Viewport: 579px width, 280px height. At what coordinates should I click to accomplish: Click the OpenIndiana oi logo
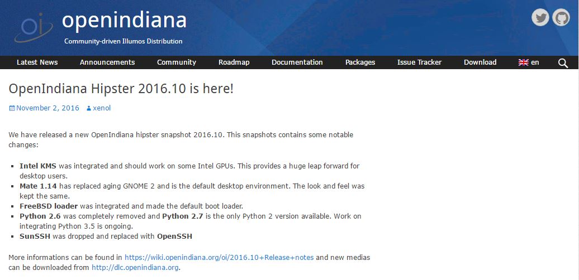pyautogui.click(x=34, y=28)
